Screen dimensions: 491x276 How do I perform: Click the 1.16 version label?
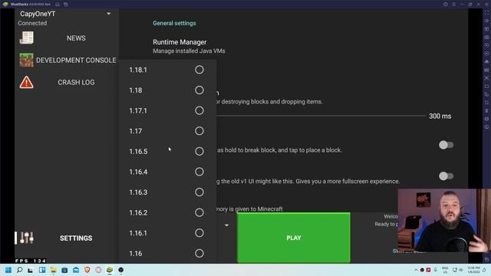(x=136, y=254)
